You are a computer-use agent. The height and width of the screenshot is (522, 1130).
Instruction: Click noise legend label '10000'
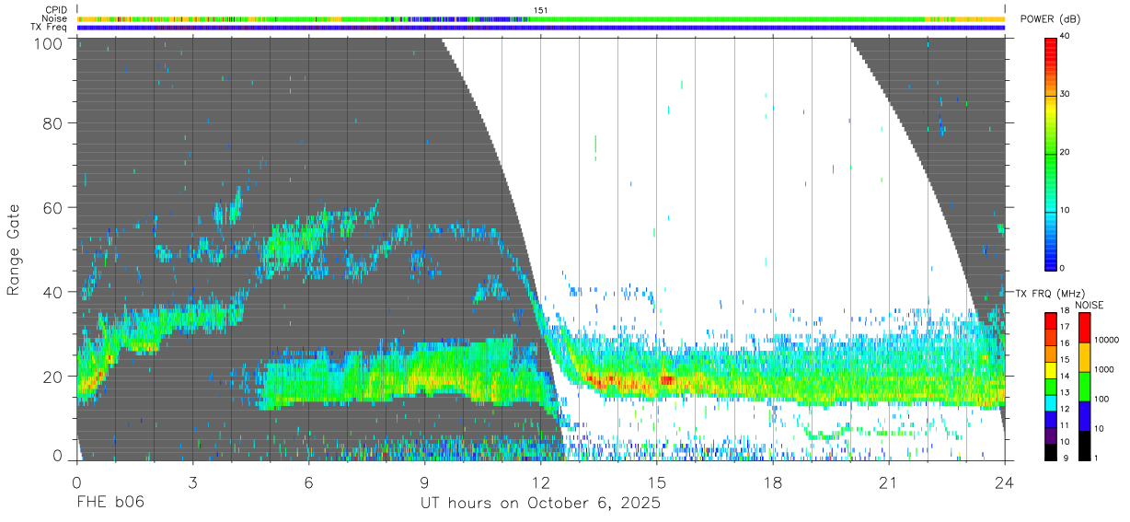tap(1106, 341)
